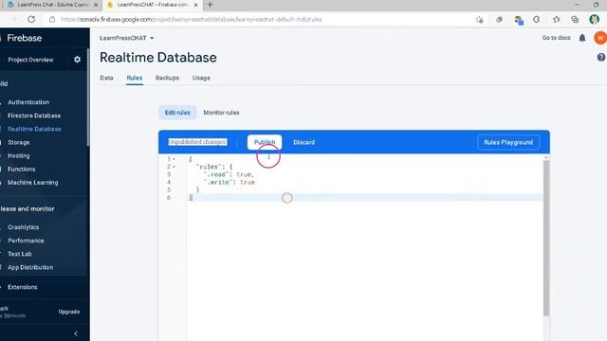Open the Usage tab

point(201,78)
